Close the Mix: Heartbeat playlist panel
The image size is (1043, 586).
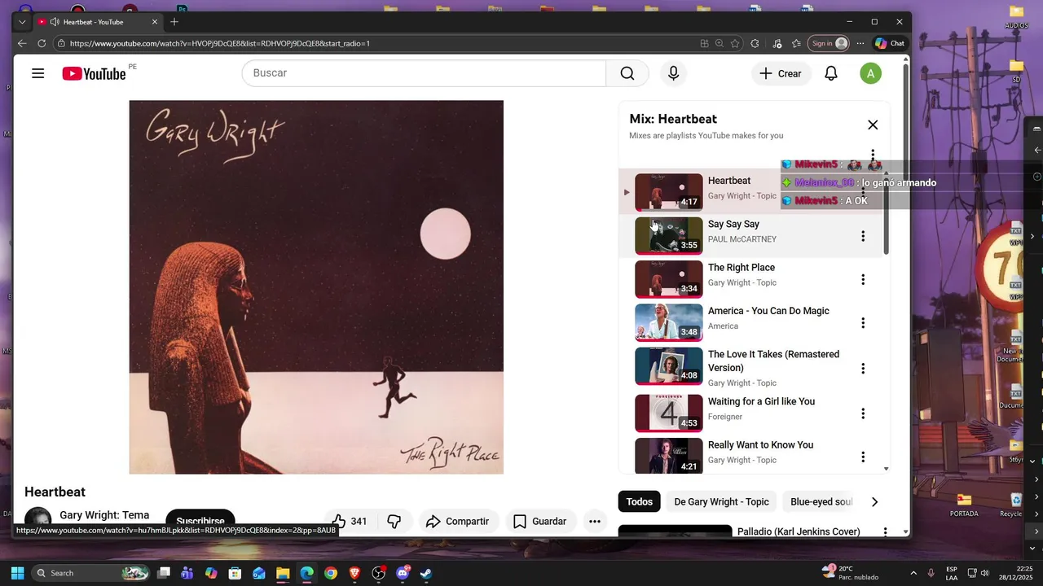[x=873, y=125]
